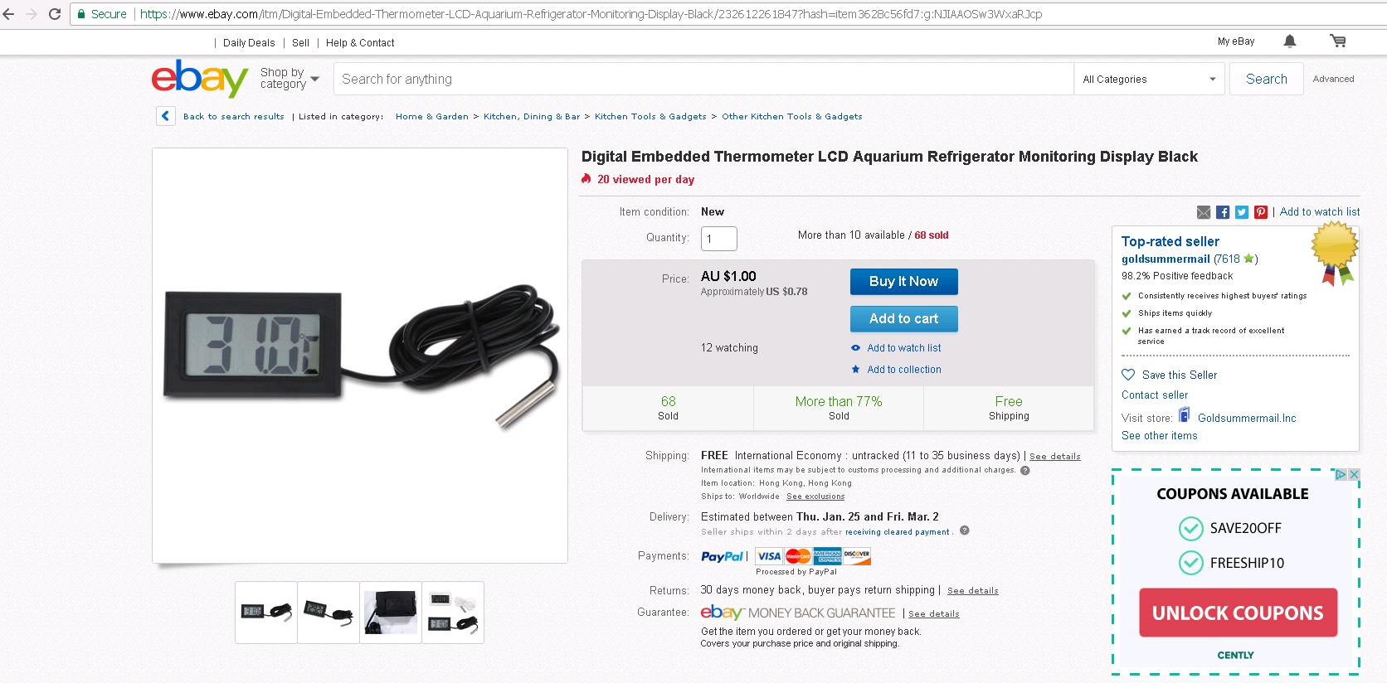Click the notifications bell icon
1387x683 pixels.
pyautogui.click(x=1290, y=41)
